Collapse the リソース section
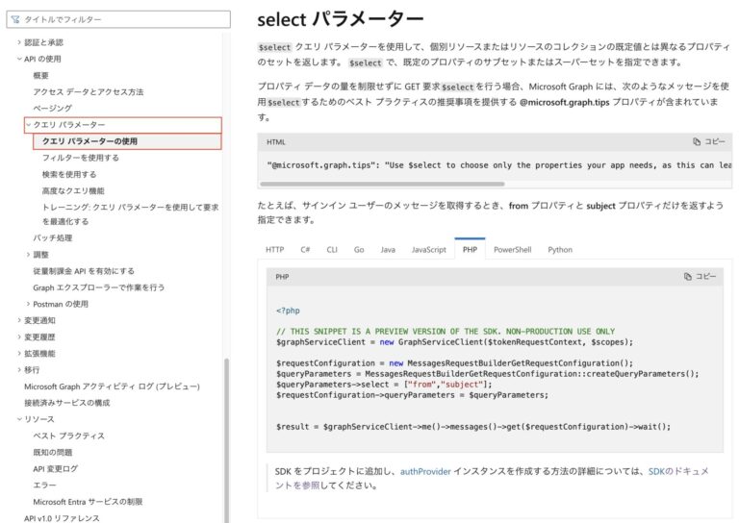This screenshot has width=739, height=523. click(x=19, y=419)
